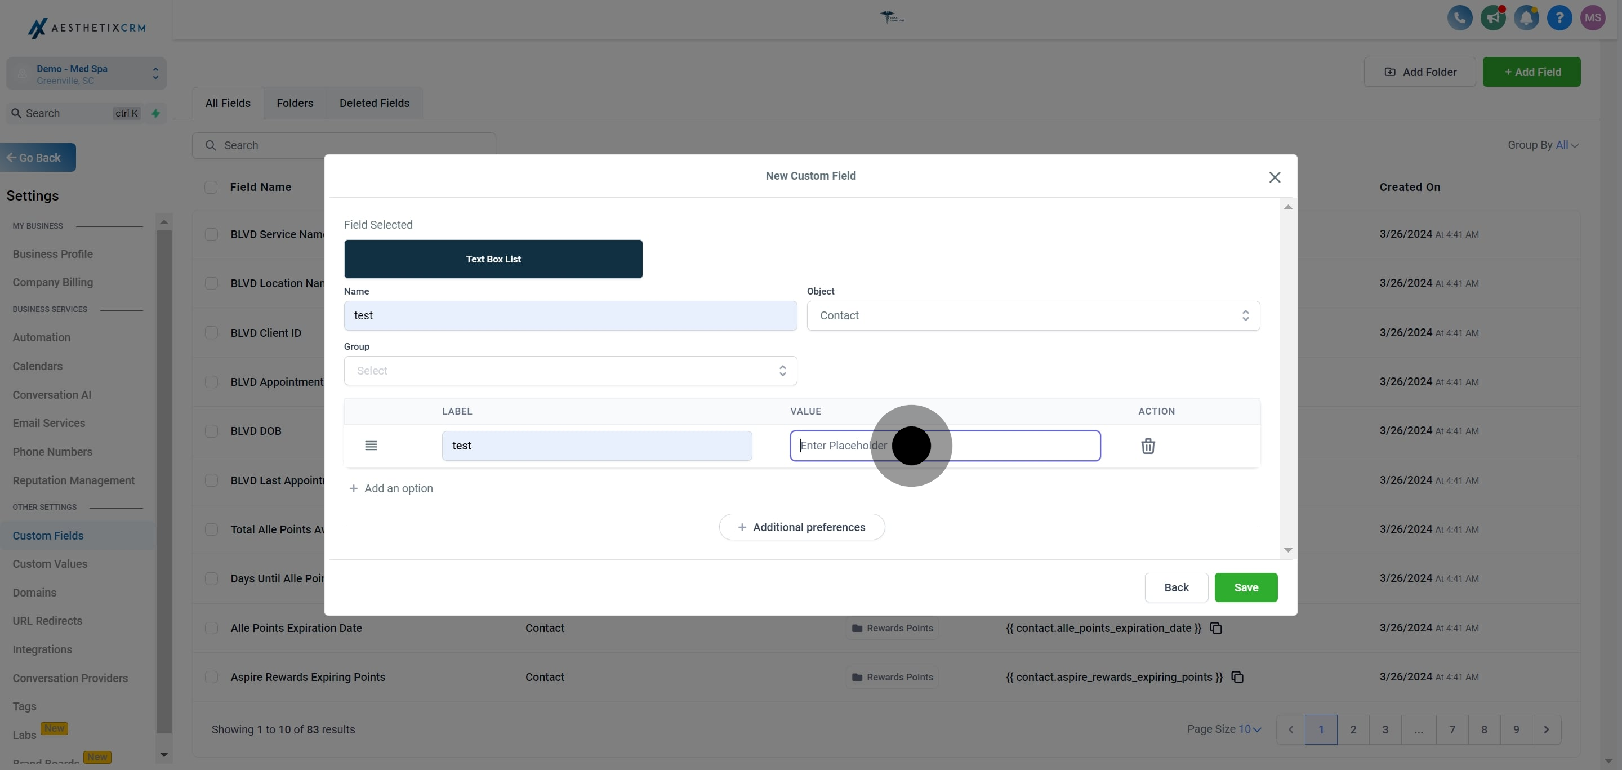Expand Additional preferences section
The width and height of the screenshot is (1622, 770).
[801, 527]
